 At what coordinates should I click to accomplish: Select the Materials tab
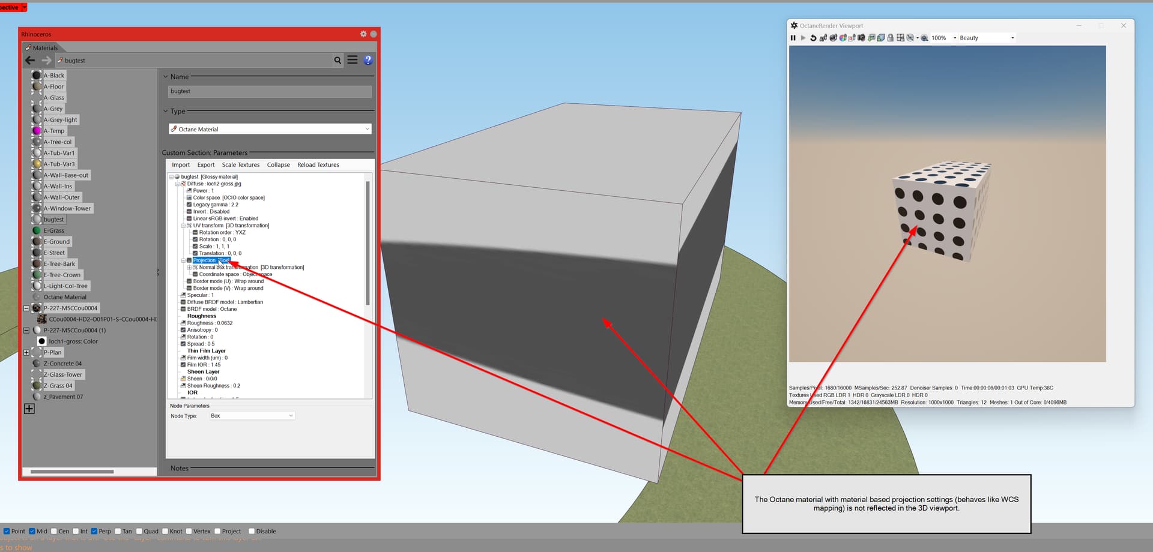(x=42, y=47)
